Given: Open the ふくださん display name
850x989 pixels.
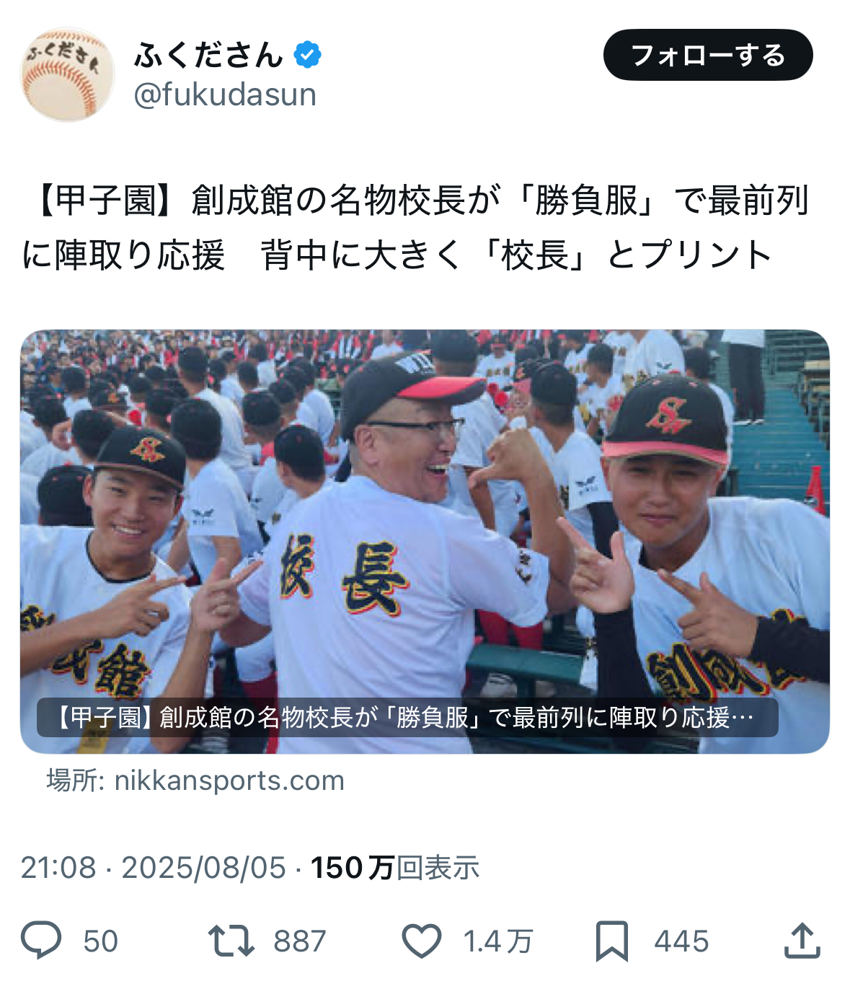Looking at the screenshot, I should tap(208, 55).
